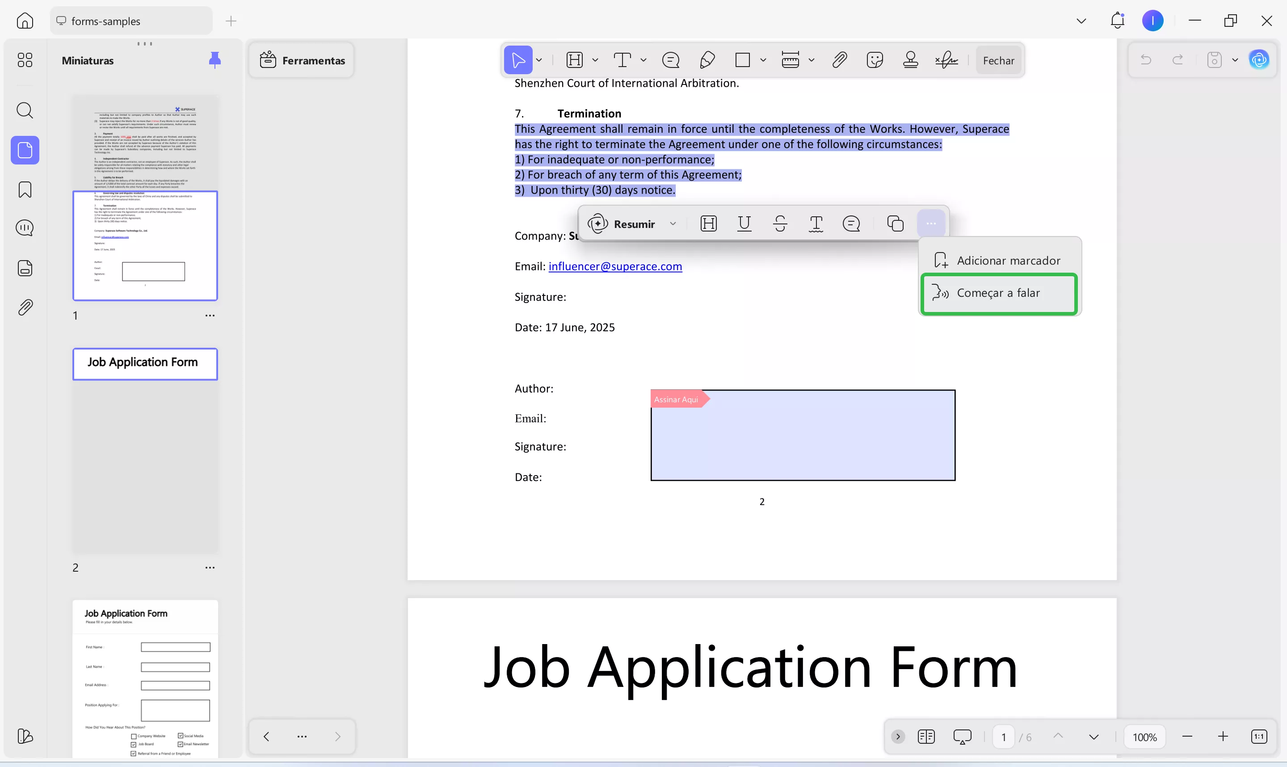This screenshot has width=1287, height=767.
Task: Open the signature tool
Action: [946, 60]
